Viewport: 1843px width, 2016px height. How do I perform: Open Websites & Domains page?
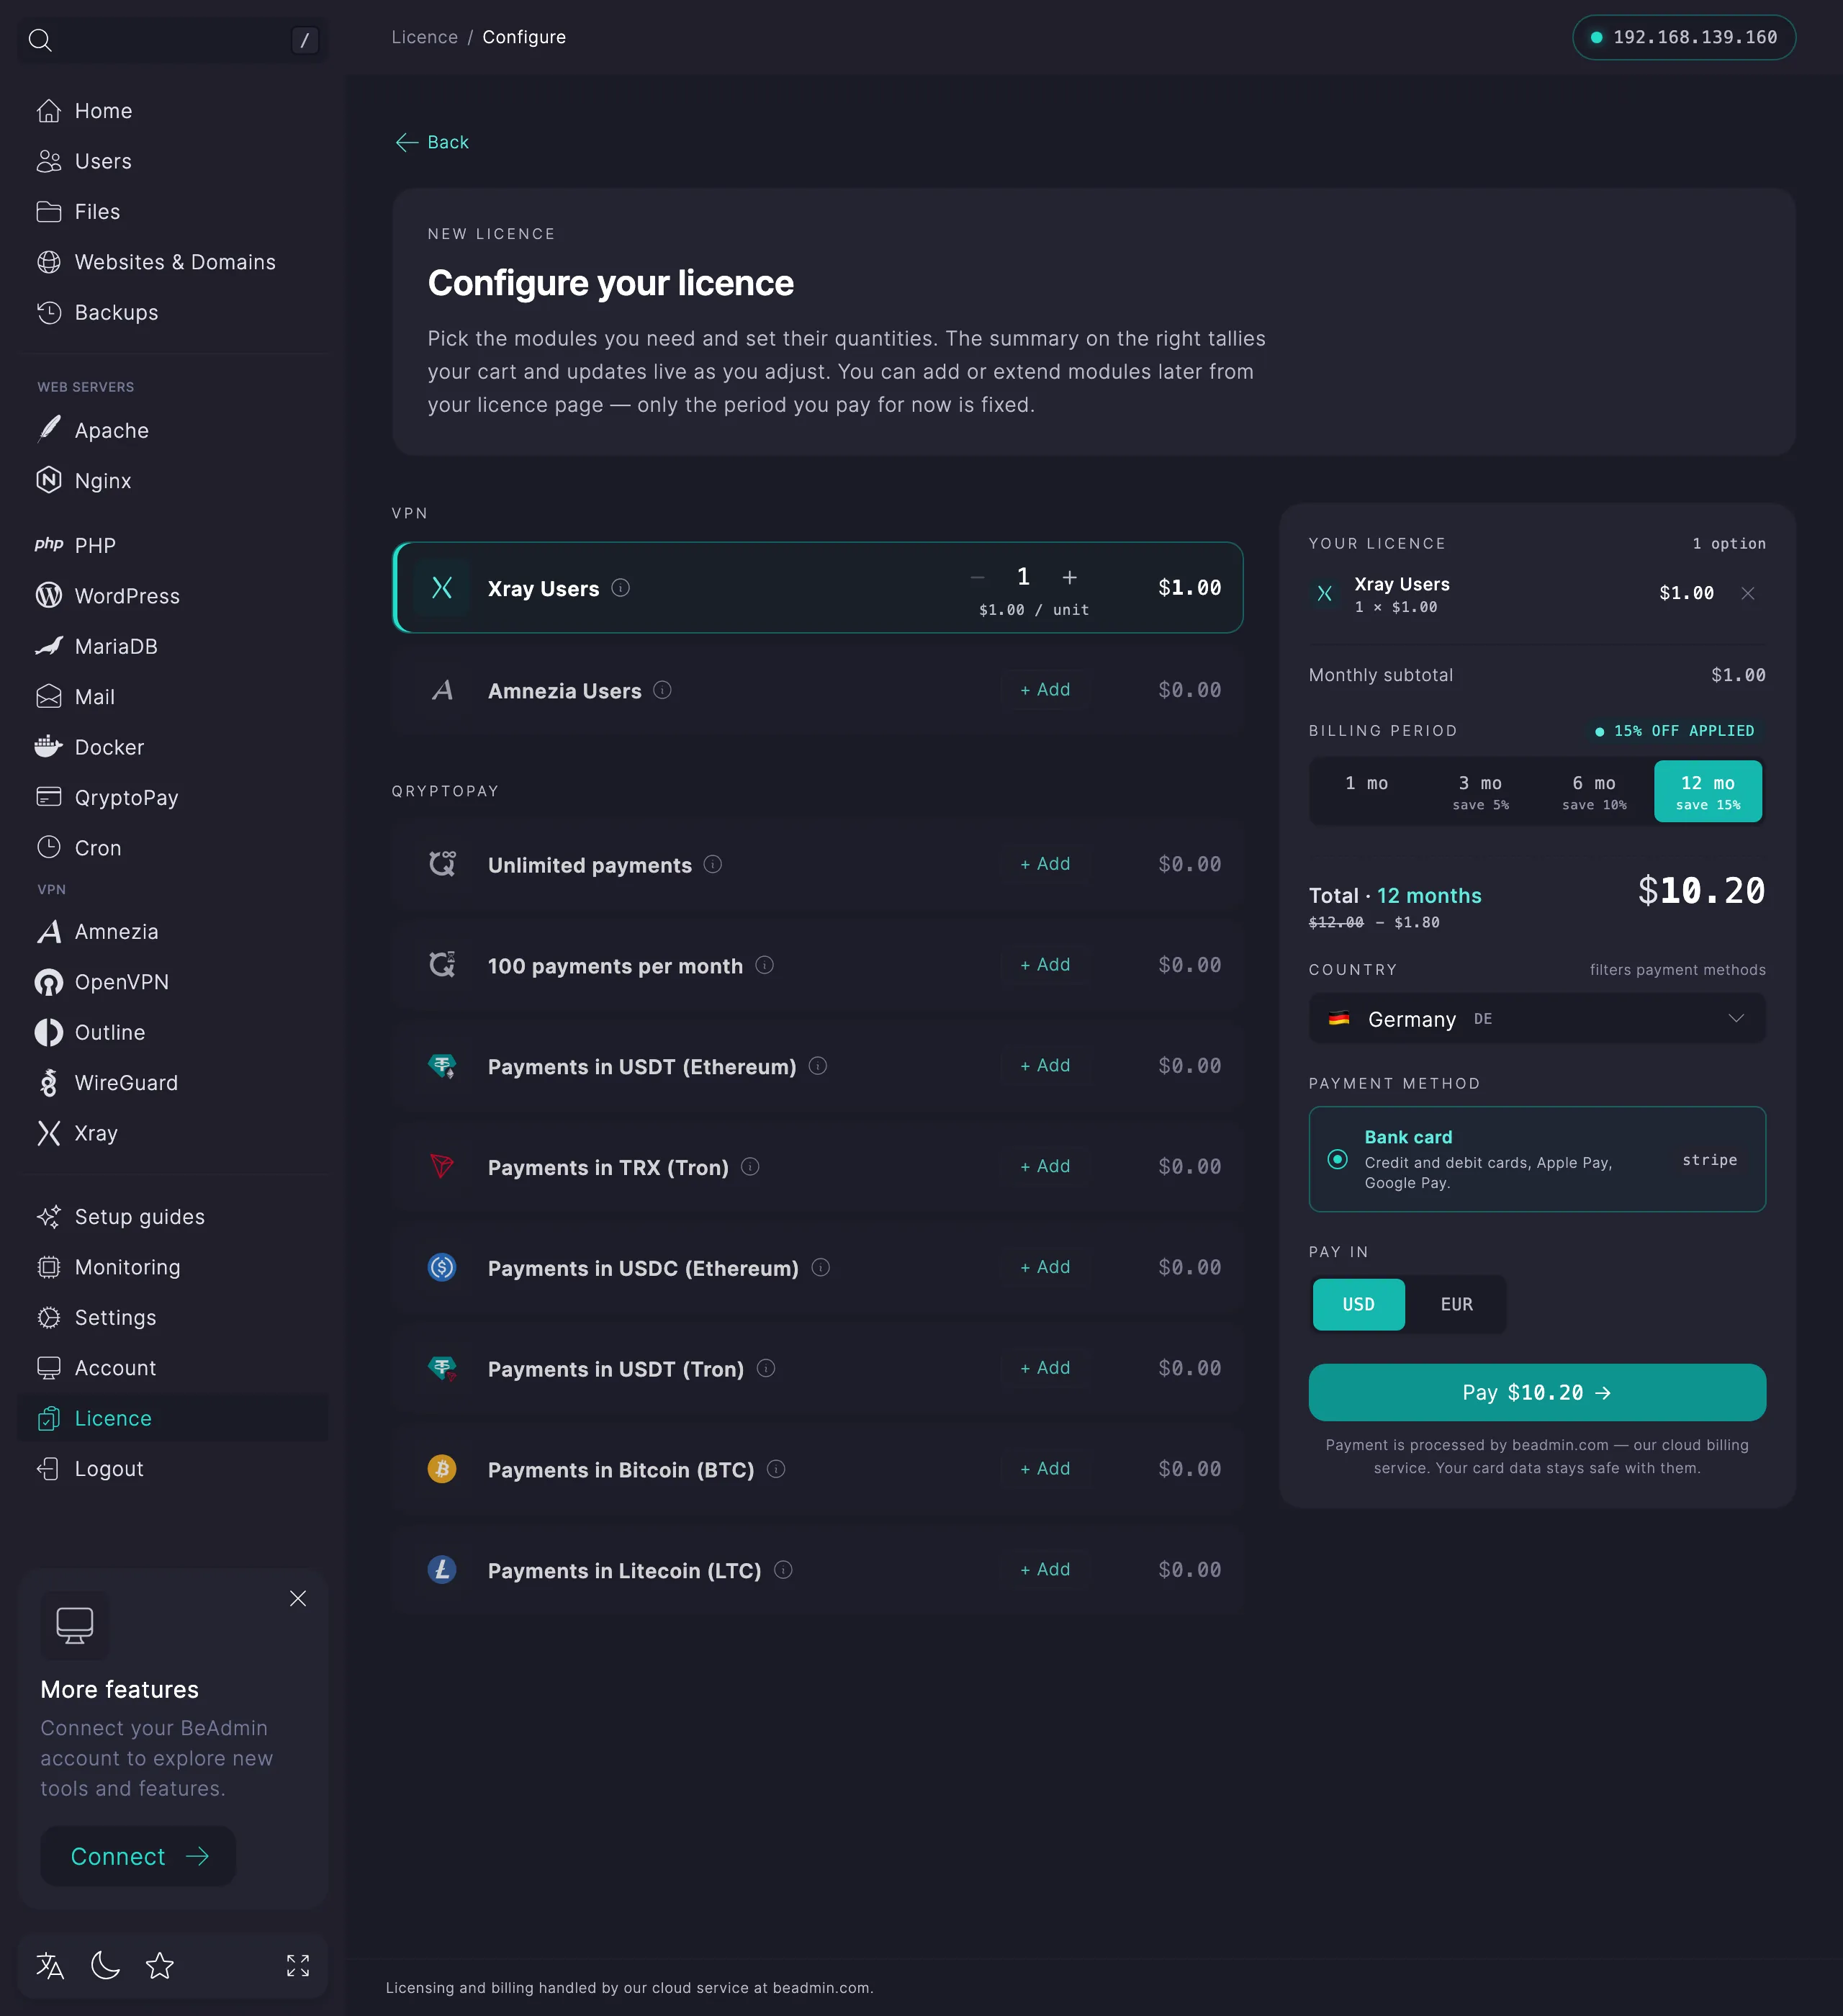pyautogui.click(x=173, y=262)
